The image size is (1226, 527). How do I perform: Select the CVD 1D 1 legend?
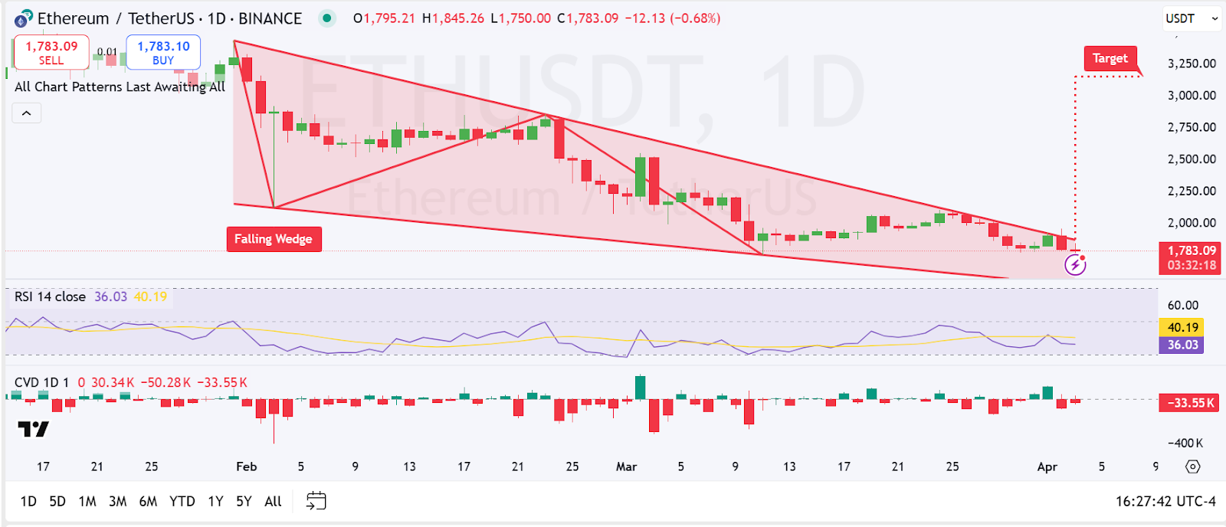41,382
